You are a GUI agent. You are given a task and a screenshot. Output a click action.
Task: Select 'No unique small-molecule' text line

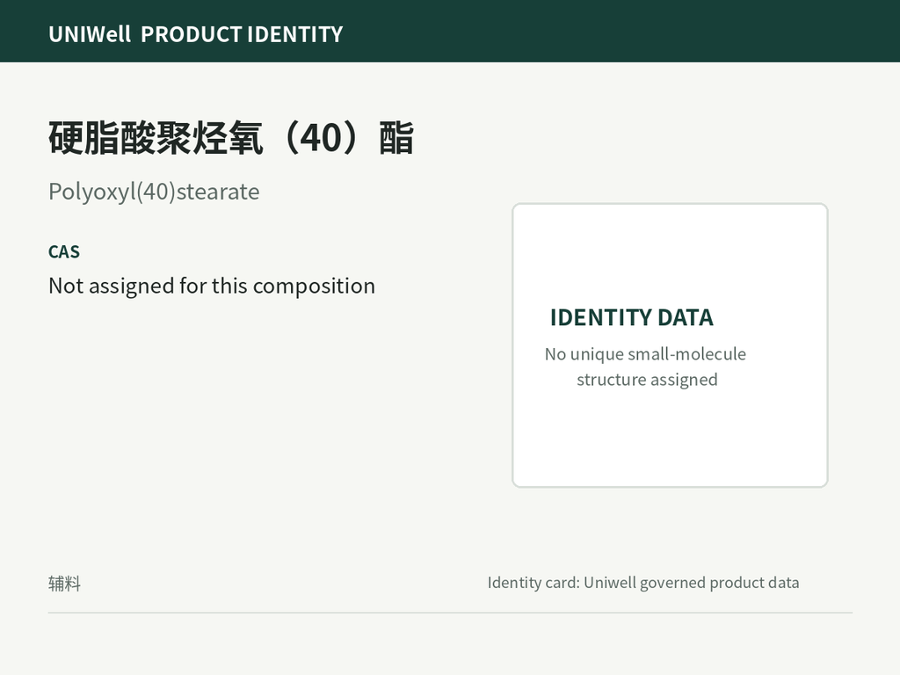(645, 354)
